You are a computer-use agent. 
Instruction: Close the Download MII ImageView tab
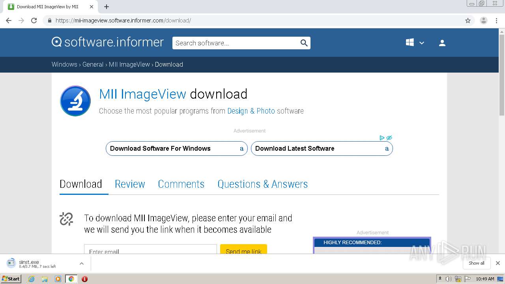[x=92, y=7]
